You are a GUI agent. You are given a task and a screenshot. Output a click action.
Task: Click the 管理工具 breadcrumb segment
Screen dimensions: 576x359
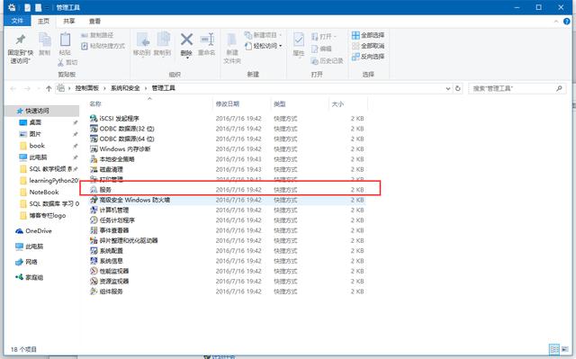pyautogui.click(x=164, y=88)
